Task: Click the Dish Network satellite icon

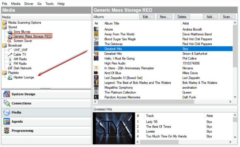Action: [x=10, y=68]
